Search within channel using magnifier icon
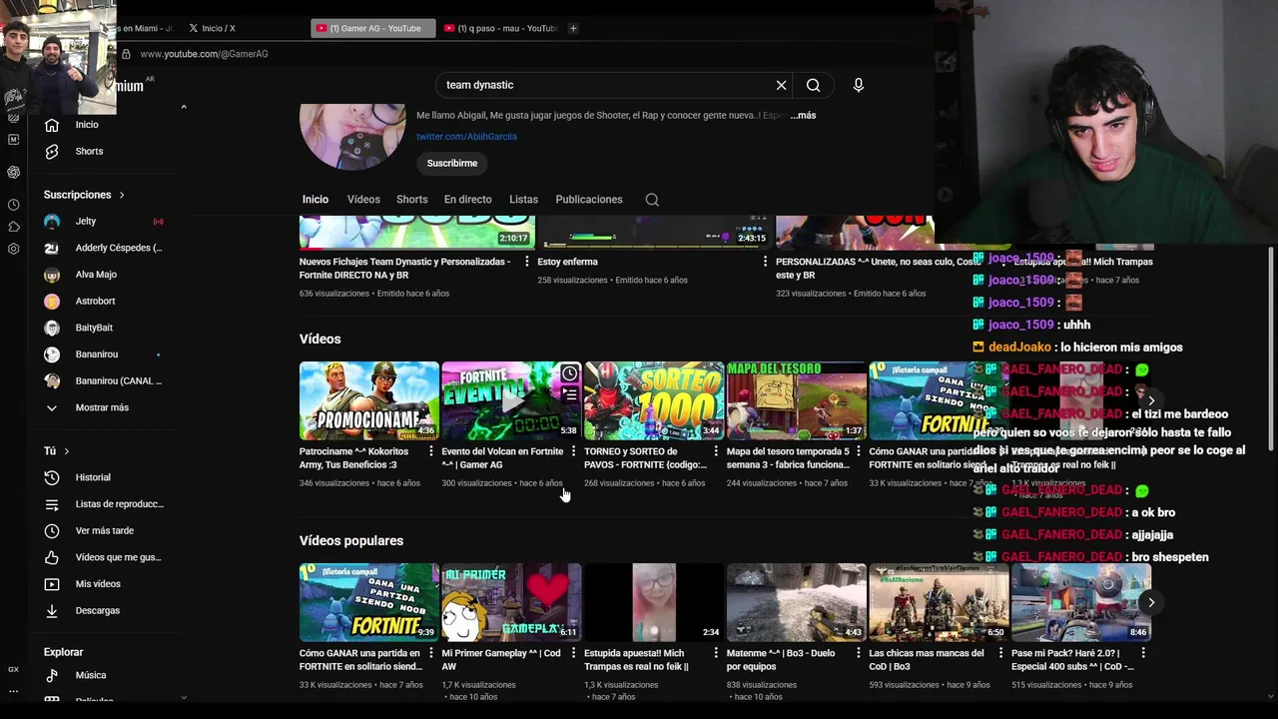The image size is (1278, 719). [652, 200]
